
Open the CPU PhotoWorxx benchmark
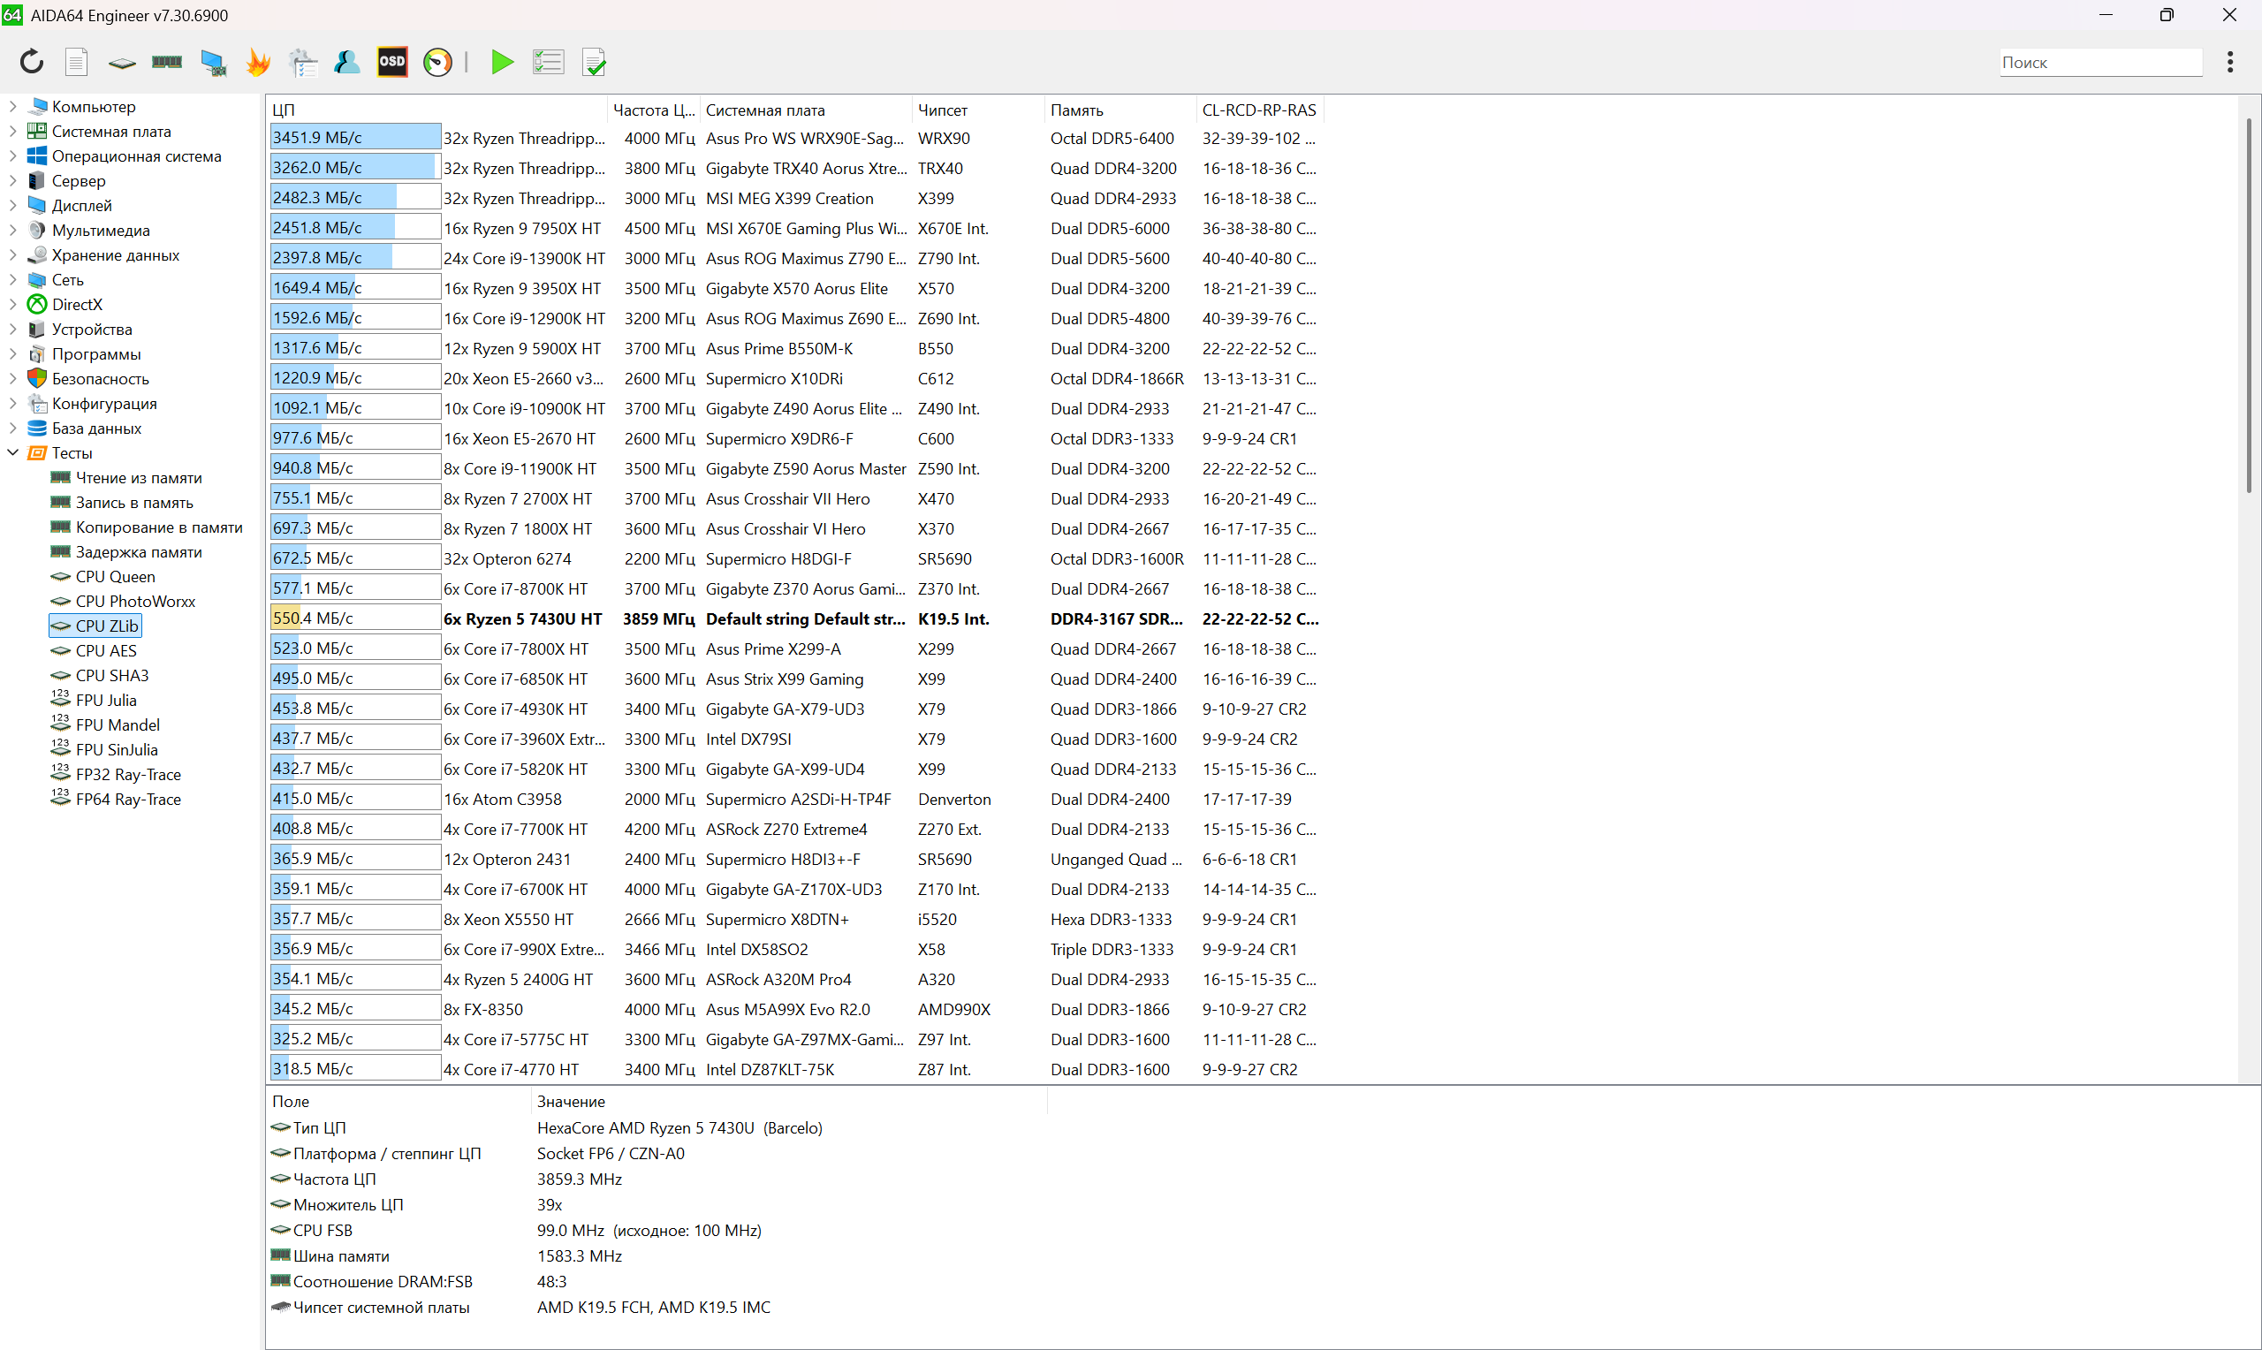pyautogui.click(x=134, y=602)
